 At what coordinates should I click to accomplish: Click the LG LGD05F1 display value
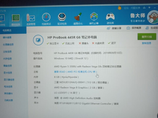tap(67, 93)
